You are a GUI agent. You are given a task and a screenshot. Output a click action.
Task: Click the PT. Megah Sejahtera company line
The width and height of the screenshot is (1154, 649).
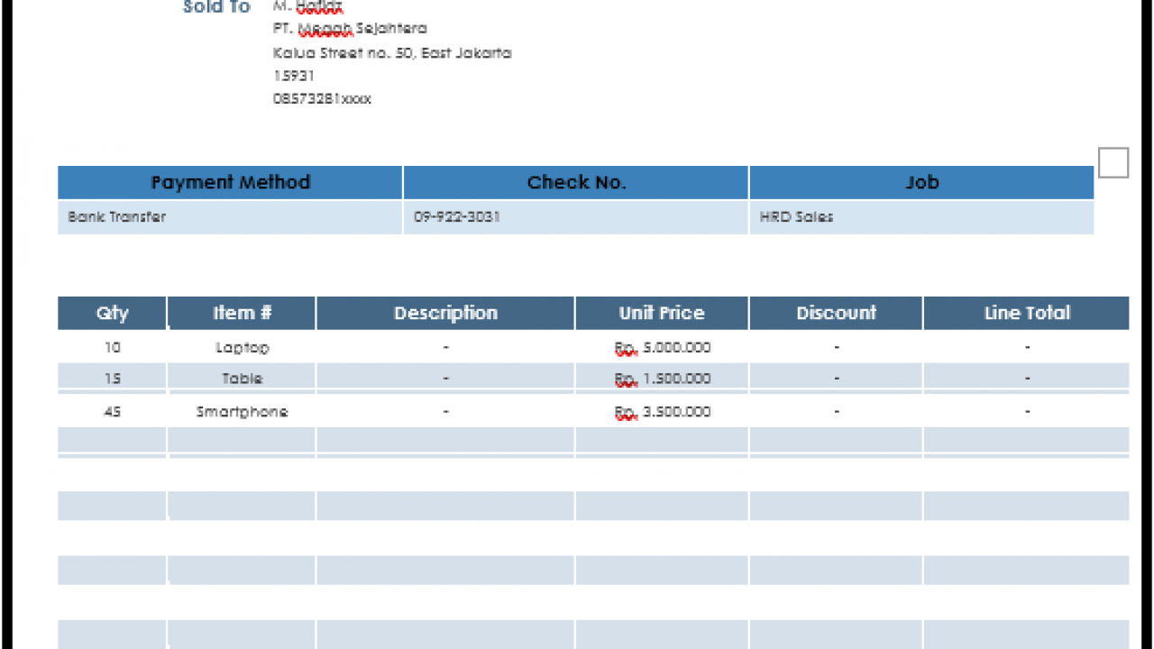[x=350, y=29]
